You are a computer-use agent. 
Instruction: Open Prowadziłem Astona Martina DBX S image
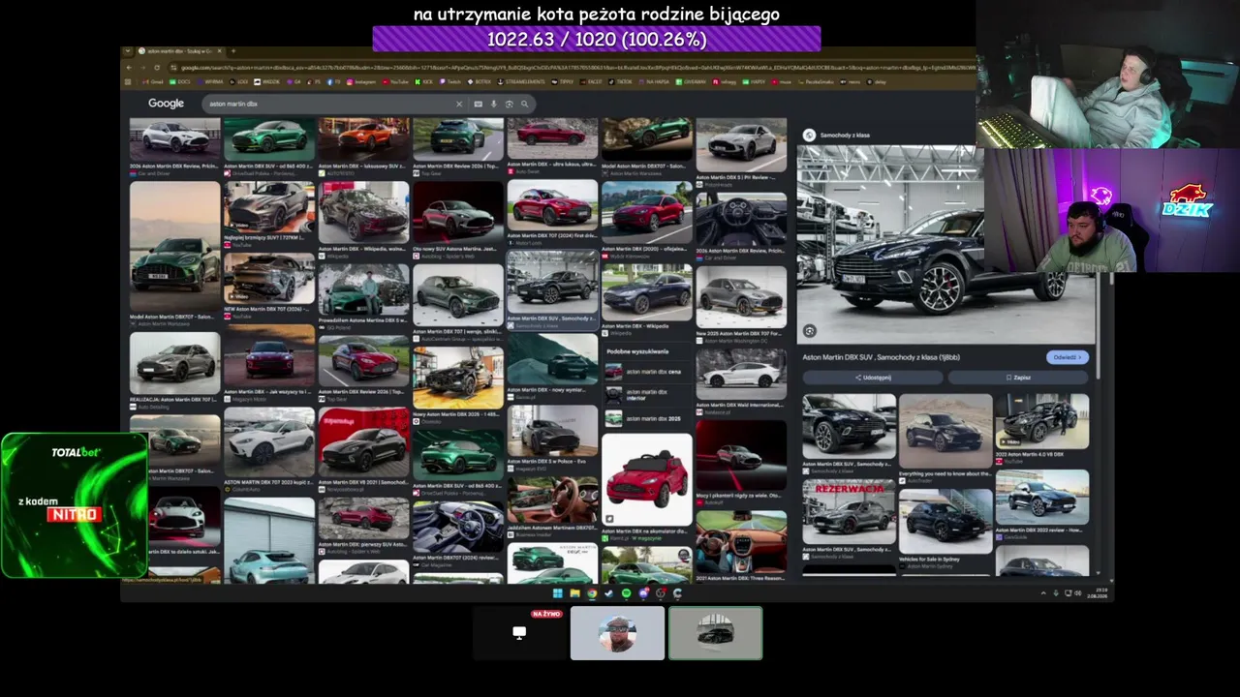pyautogui.click(x=363, y=289)
